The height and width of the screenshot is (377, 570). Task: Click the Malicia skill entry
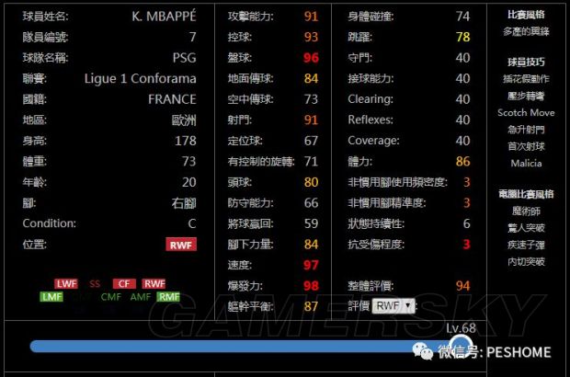526,163
